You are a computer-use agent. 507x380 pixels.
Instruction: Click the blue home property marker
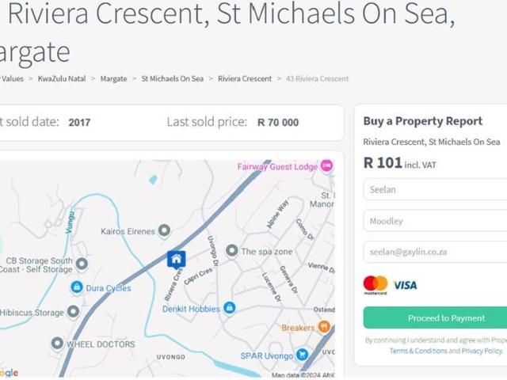pos(176,259)
